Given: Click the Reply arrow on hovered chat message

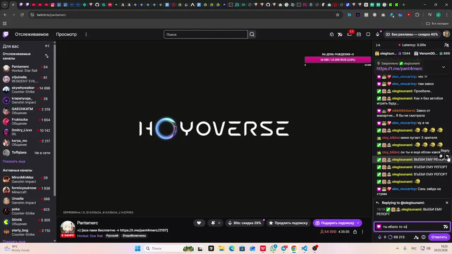Looking at the screenshot, I should click(447, 156).
